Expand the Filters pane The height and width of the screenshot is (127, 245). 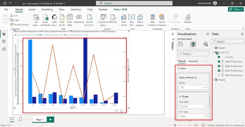tap(173, 34)
